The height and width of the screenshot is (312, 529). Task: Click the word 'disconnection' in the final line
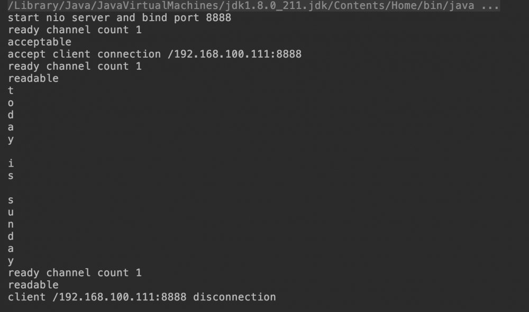(234, 298)
